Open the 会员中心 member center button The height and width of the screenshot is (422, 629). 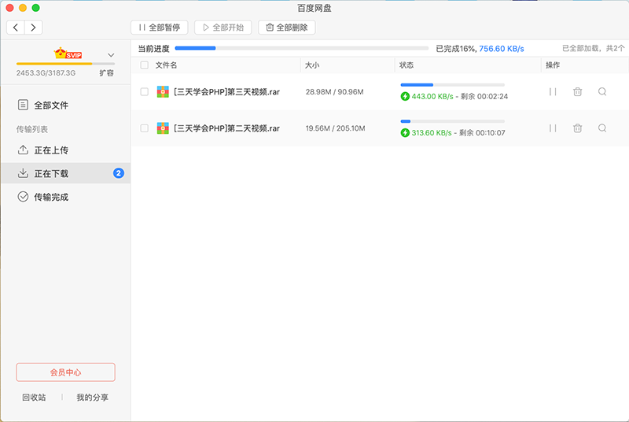(65, 372)
